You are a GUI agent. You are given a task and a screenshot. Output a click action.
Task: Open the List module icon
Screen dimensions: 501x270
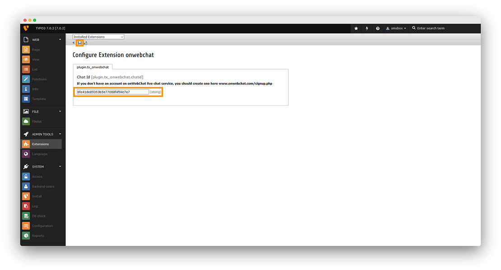tap(26, 69)
